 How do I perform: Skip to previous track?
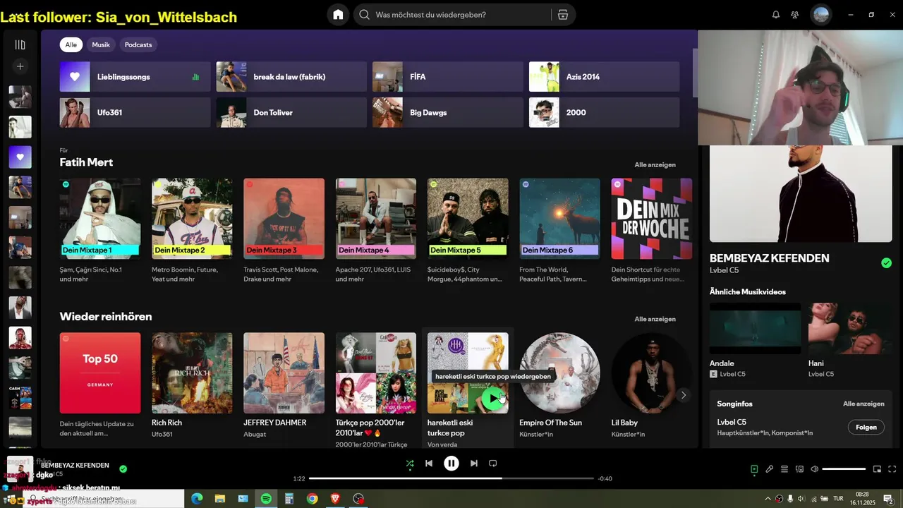(x=429, y=464)
